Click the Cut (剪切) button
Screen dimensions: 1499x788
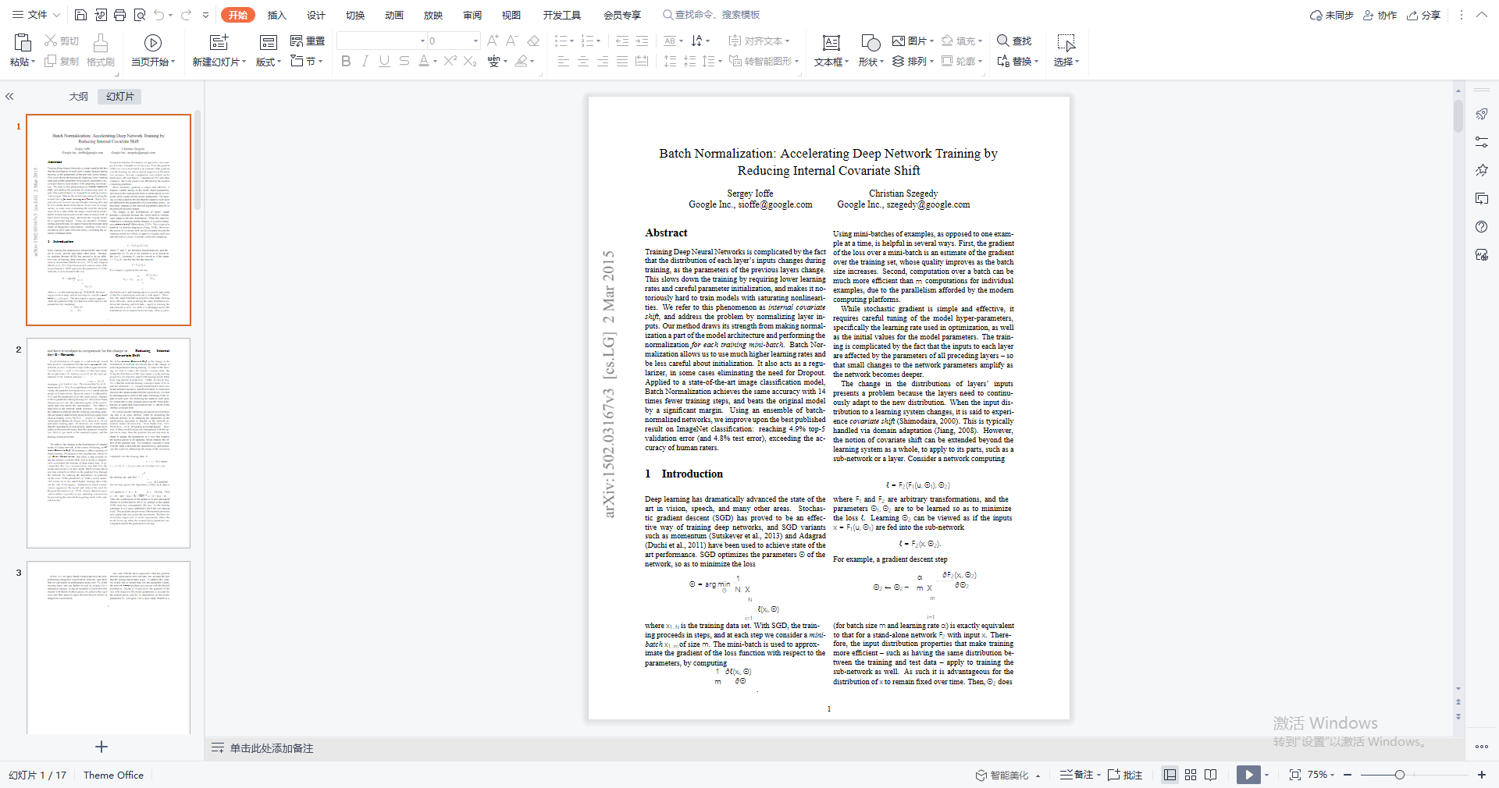pyautogui.click(x=62, y=41)
